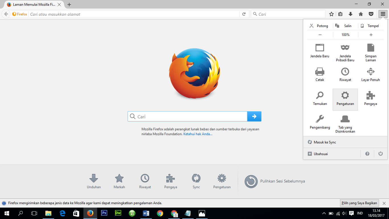Image resolution: width=389 pixels, height=219 pixels.
Task: Open Markah star on the start page
Action: click(x=119, y=181)
